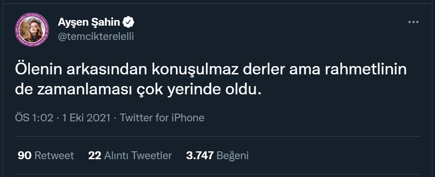Show the 22 Alıntı Tweetler list
435x177 pixels.
130,155
